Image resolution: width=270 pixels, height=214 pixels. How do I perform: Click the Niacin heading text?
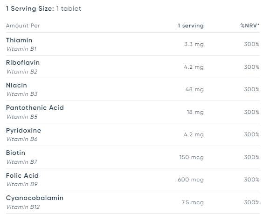point(16,85)
